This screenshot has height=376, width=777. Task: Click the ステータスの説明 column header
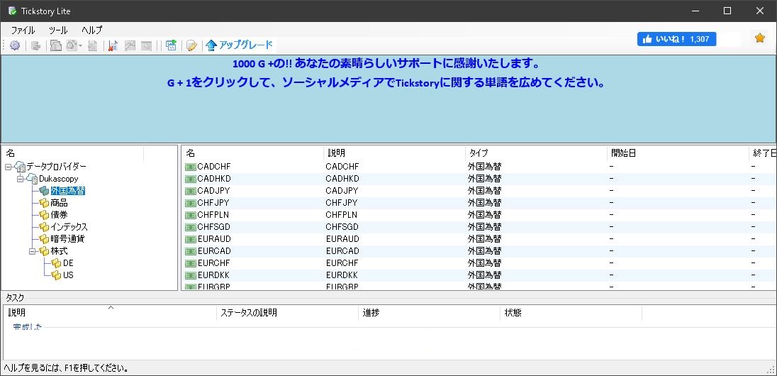287,313
